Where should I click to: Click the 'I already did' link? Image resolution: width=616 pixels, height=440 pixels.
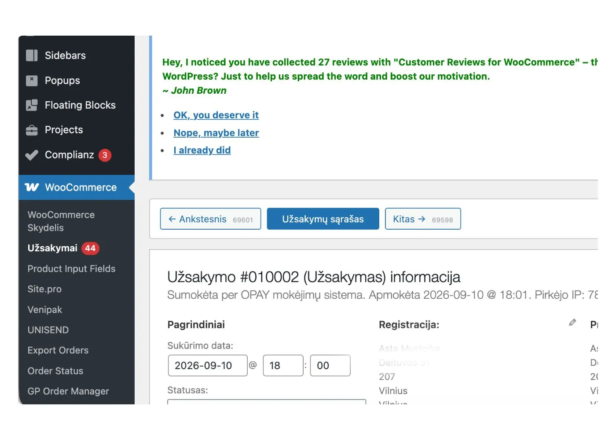pyautogui.click(x=202, y=150)
